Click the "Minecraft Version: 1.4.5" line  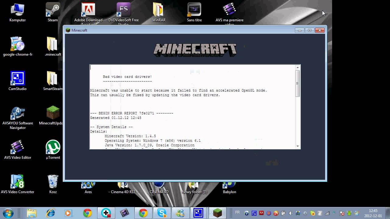(x=130, y=136)
